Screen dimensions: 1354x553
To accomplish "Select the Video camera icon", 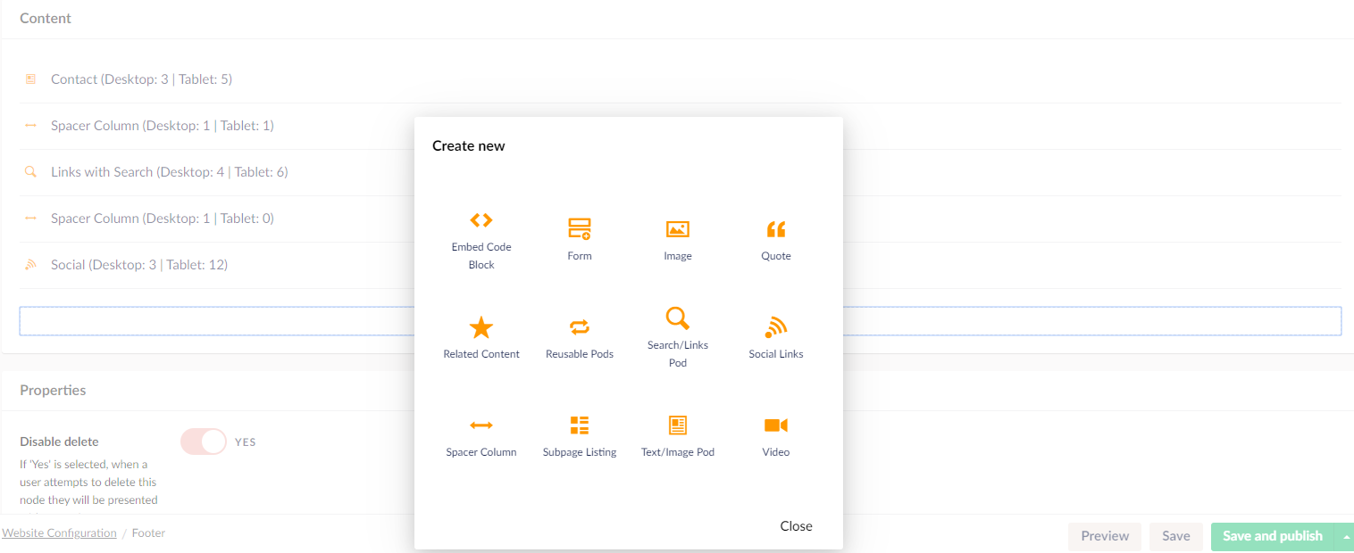I will (x=776, y=425).
